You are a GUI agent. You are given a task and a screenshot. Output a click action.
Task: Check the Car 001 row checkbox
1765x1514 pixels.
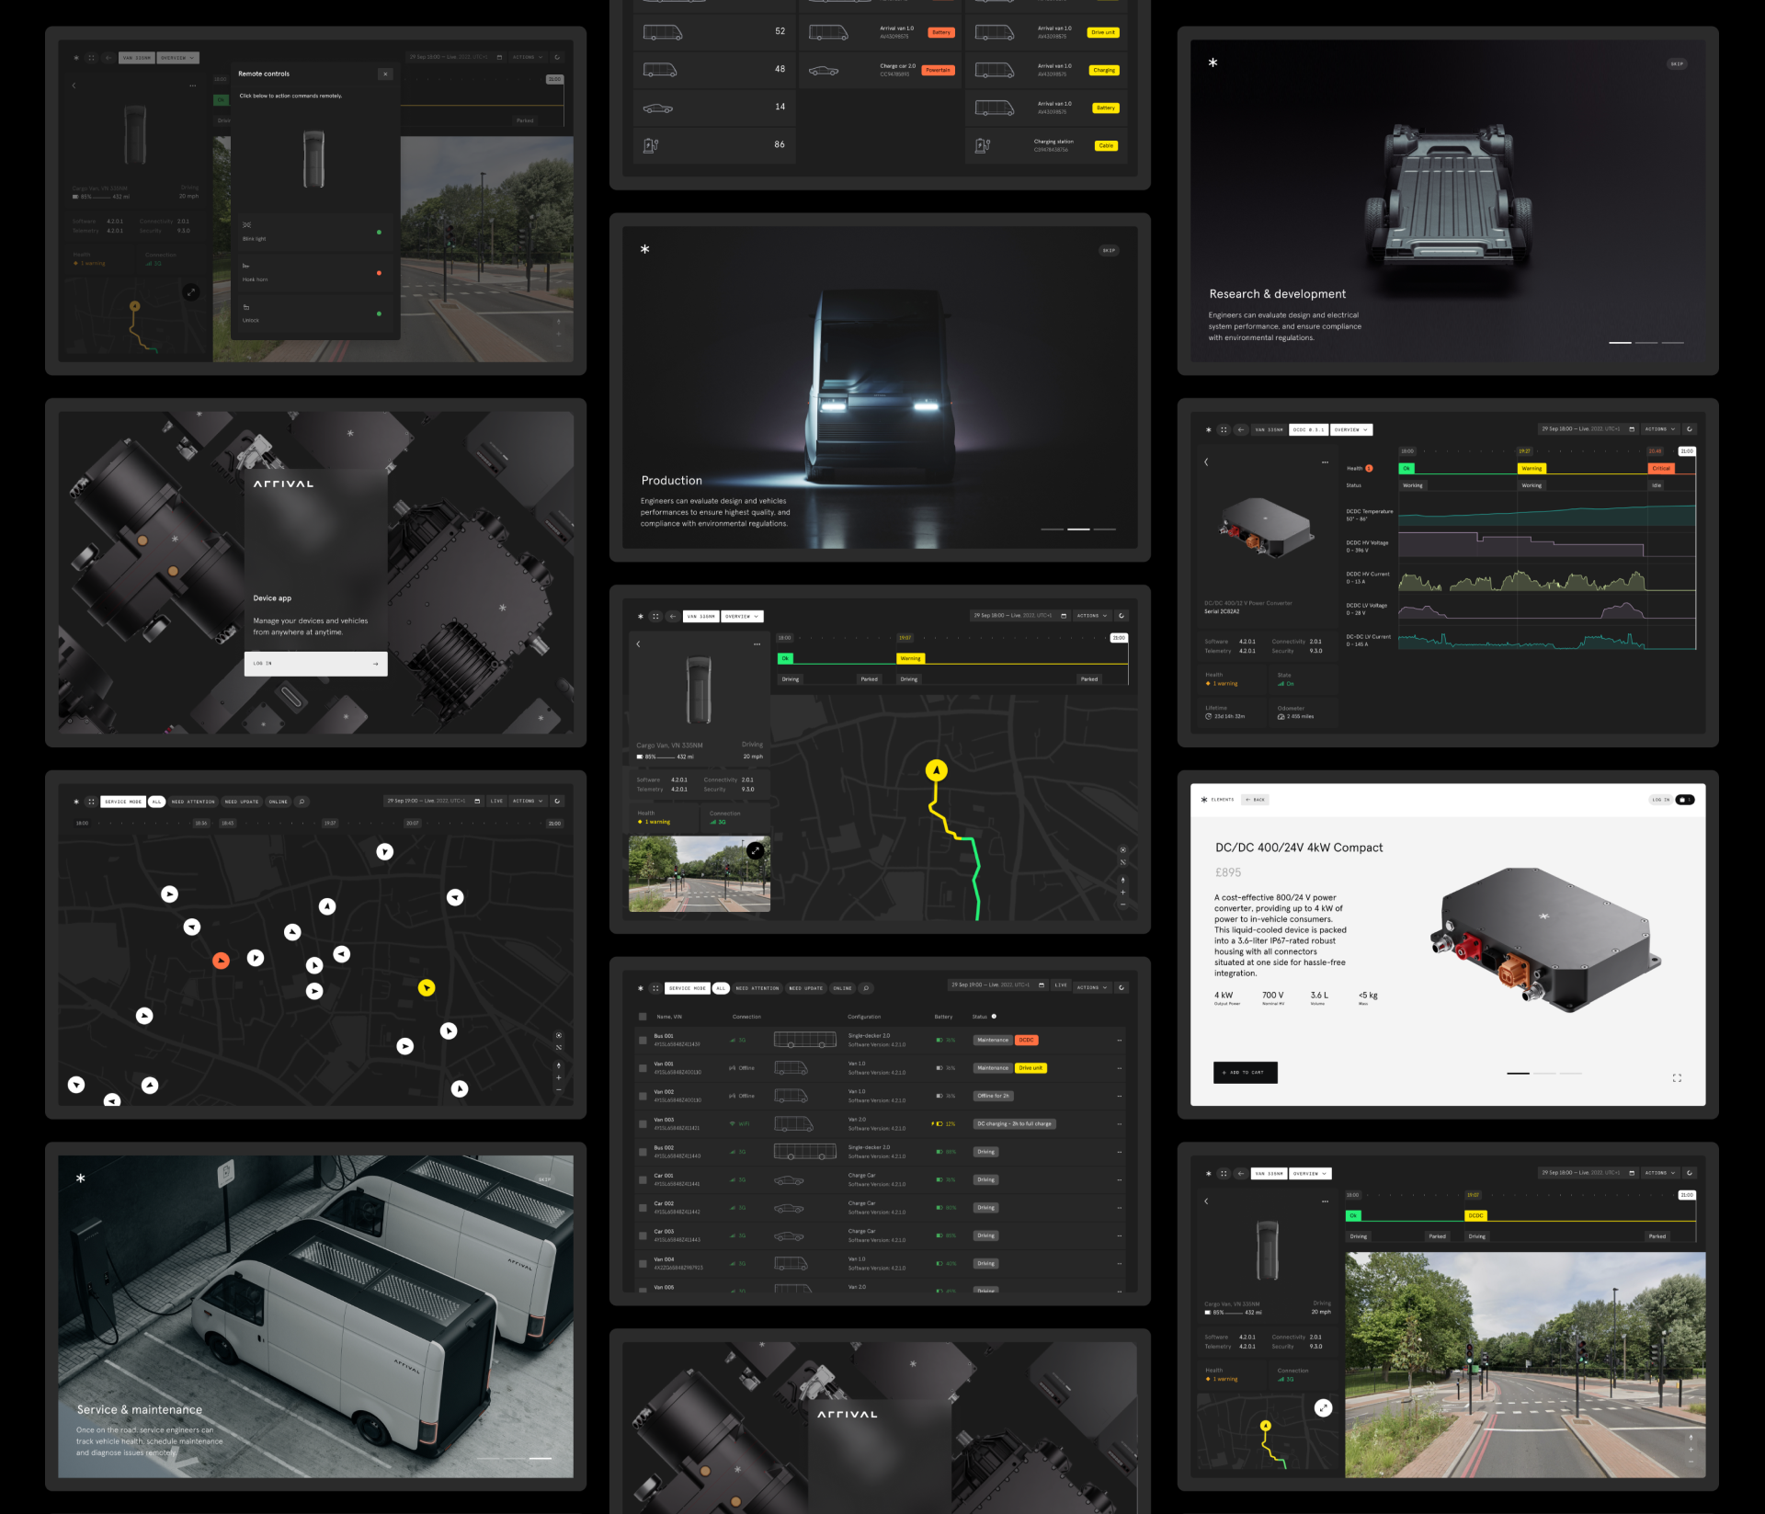coord(643,1179)
